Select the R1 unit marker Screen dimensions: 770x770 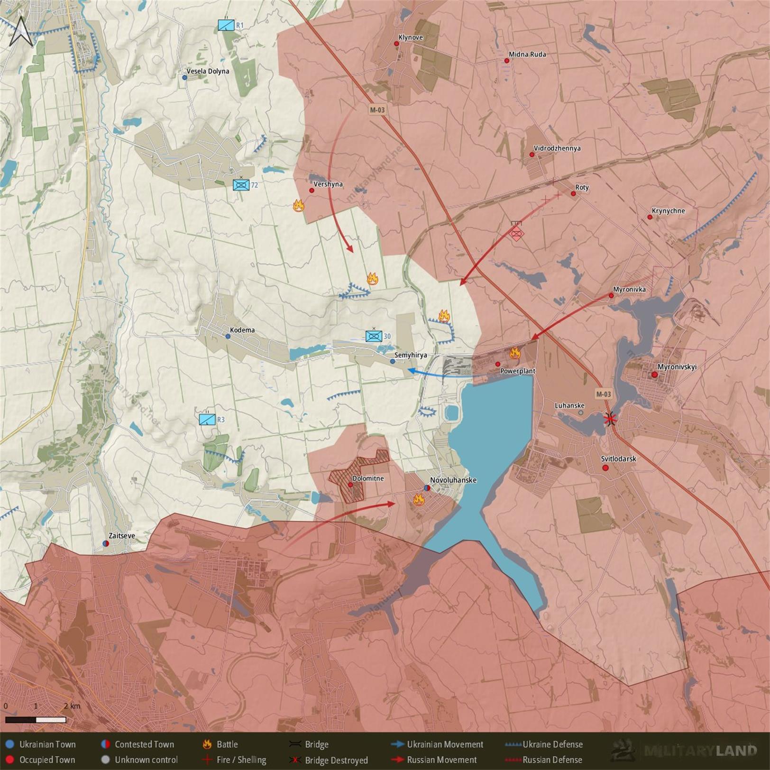pyautogui.click(x=226, y=25)
